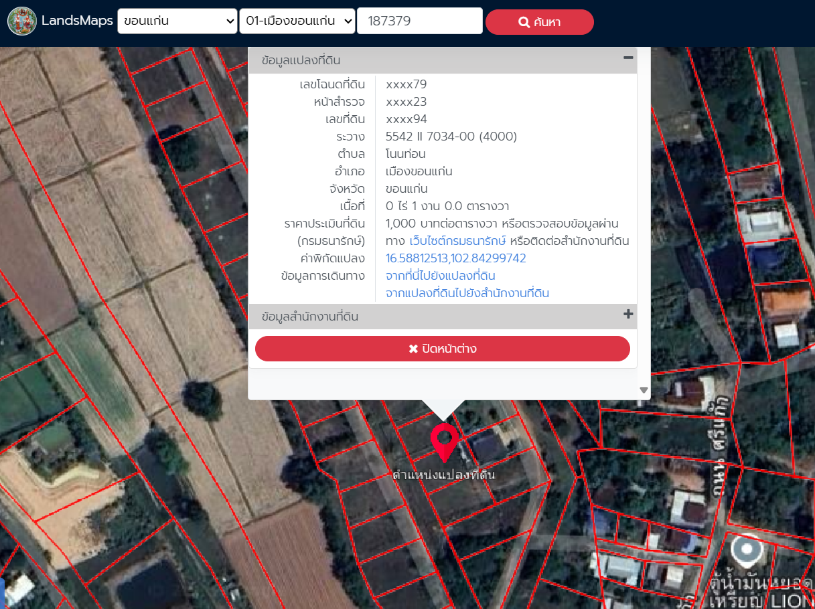This screenshot has width=815, height=609.
Task: Open directions link จากแปลงที่ดินไปยังสำนักงานที่ดิน
Action: (x=467, y=293)
